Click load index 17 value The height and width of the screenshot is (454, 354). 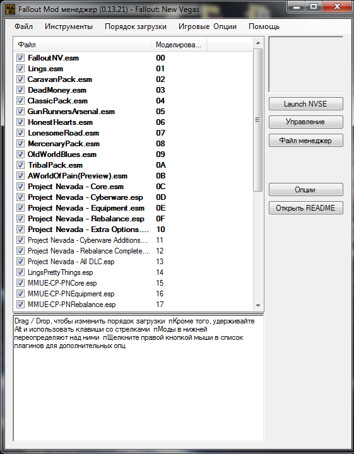tap(160, 305)
